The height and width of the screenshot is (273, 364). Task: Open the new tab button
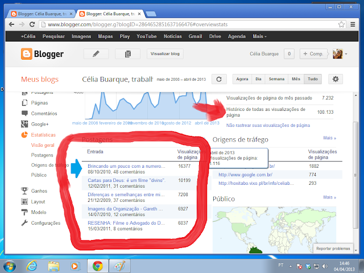pos(151,14)
